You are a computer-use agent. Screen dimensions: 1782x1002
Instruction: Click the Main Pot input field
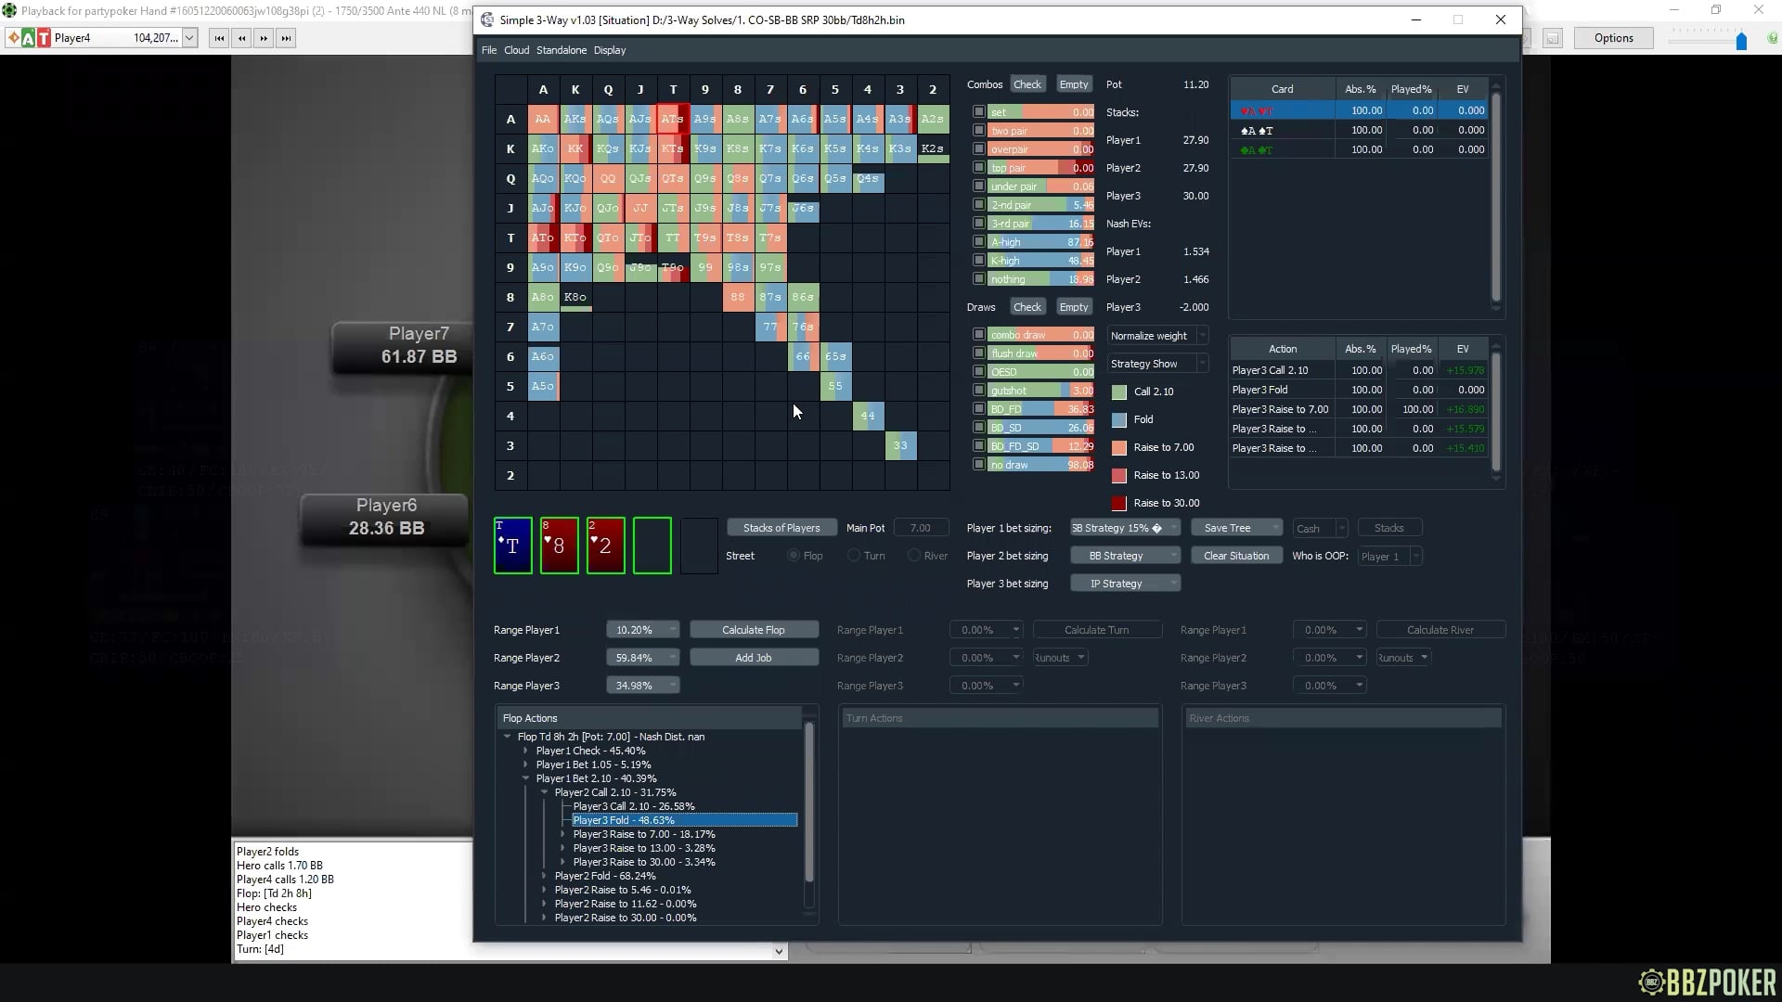pyautogui.click(x=921, y=528)
